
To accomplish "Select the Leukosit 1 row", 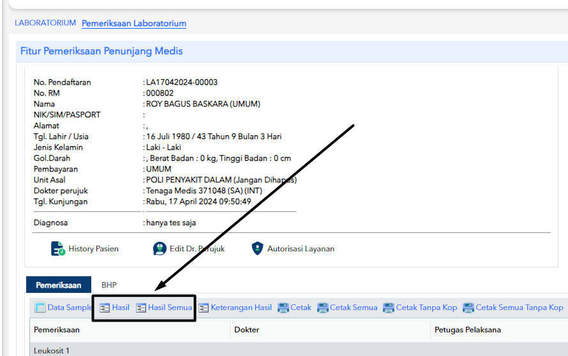I will click(x=299, y=350).
